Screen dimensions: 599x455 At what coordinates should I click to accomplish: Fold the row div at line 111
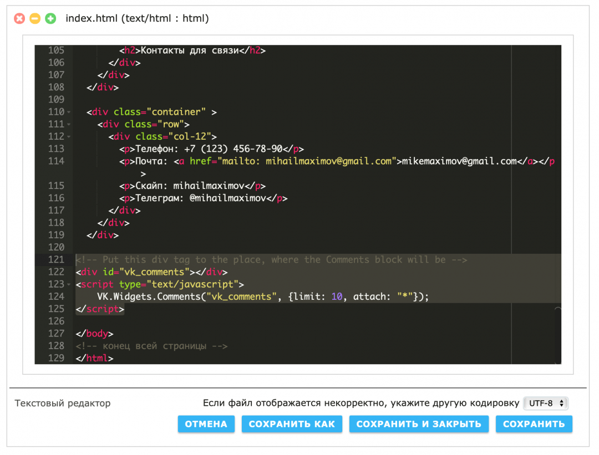[x=69, y=125]
